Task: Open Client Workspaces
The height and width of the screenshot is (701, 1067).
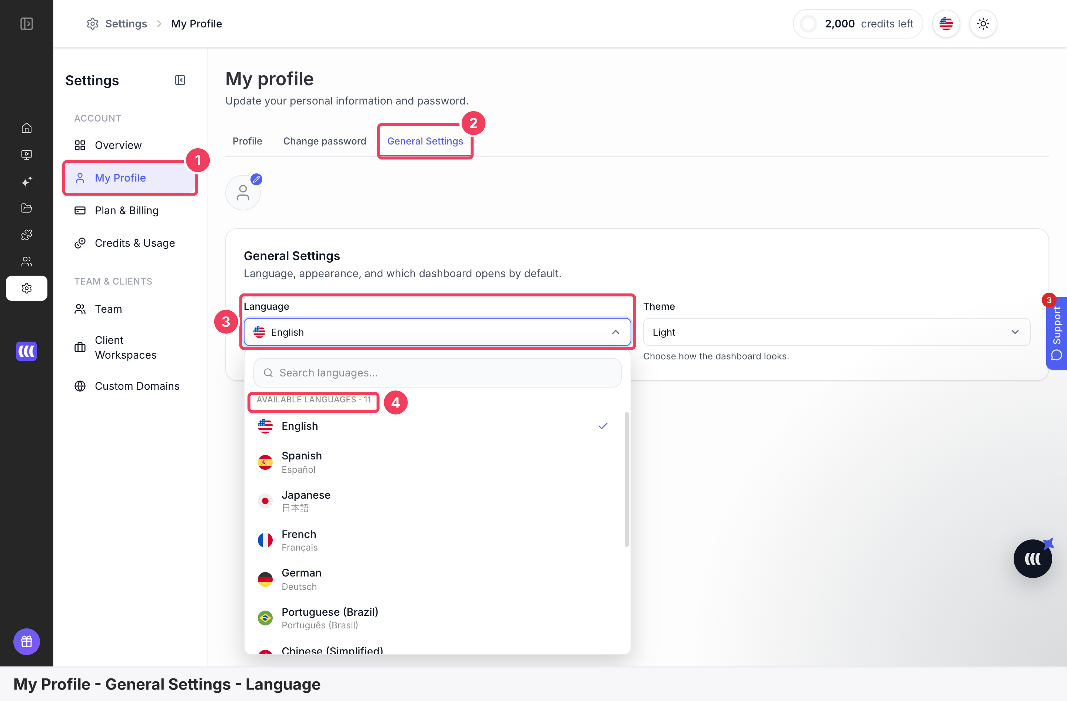Action: pyautogui.click(x=130, y=348)
